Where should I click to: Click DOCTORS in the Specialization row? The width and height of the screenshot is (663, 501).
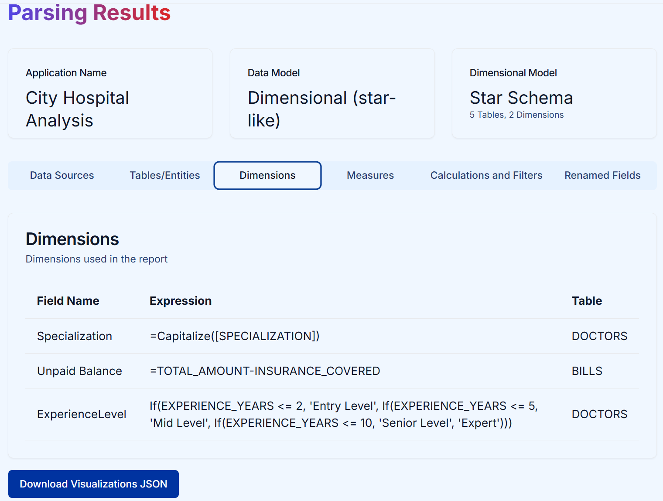click(x=599, y=336)
